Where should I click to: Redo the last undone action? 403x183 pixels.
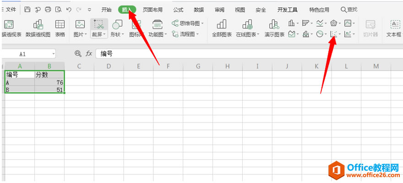pos(79,10)
